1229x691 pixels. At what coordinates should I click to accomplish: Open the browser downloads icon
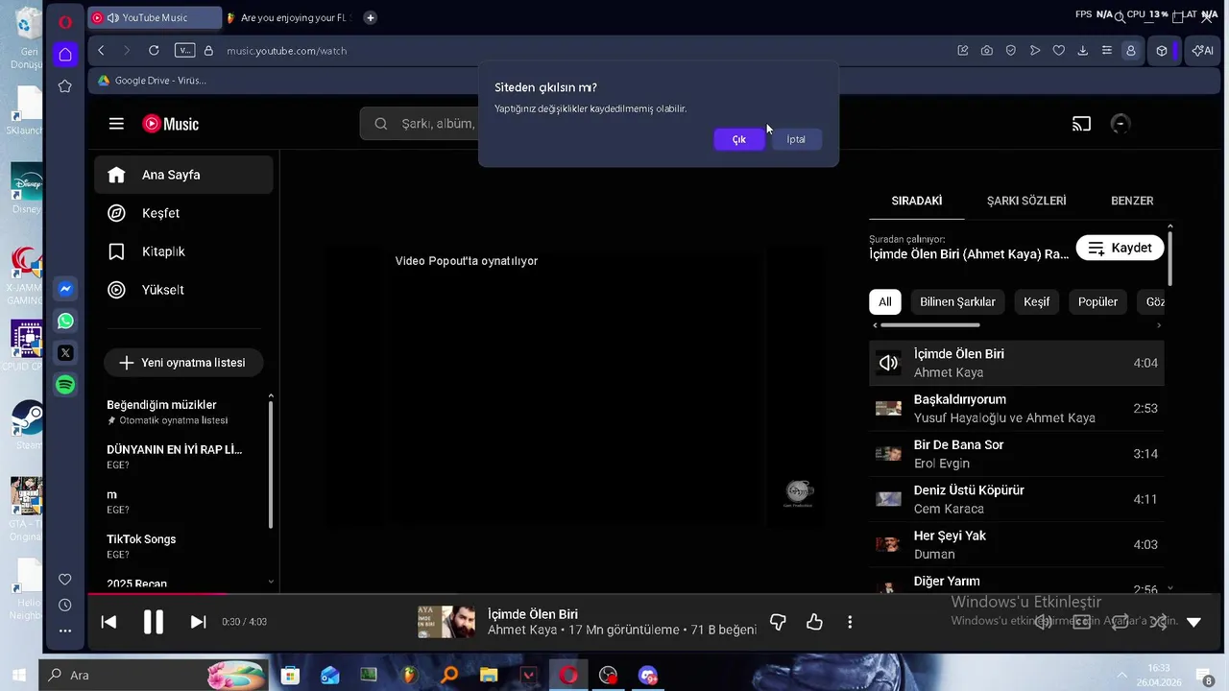pyautogui.click(x=1083, y=50)
